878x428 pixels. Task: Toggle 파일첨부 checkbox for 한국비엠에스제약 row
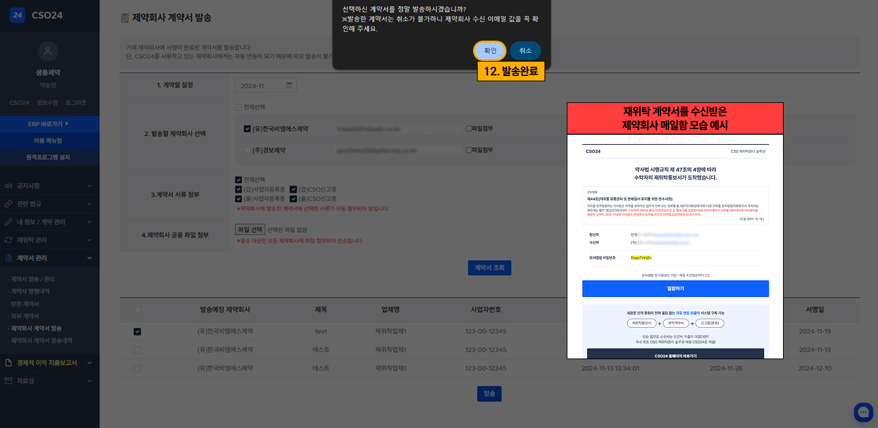click(468, 129)
